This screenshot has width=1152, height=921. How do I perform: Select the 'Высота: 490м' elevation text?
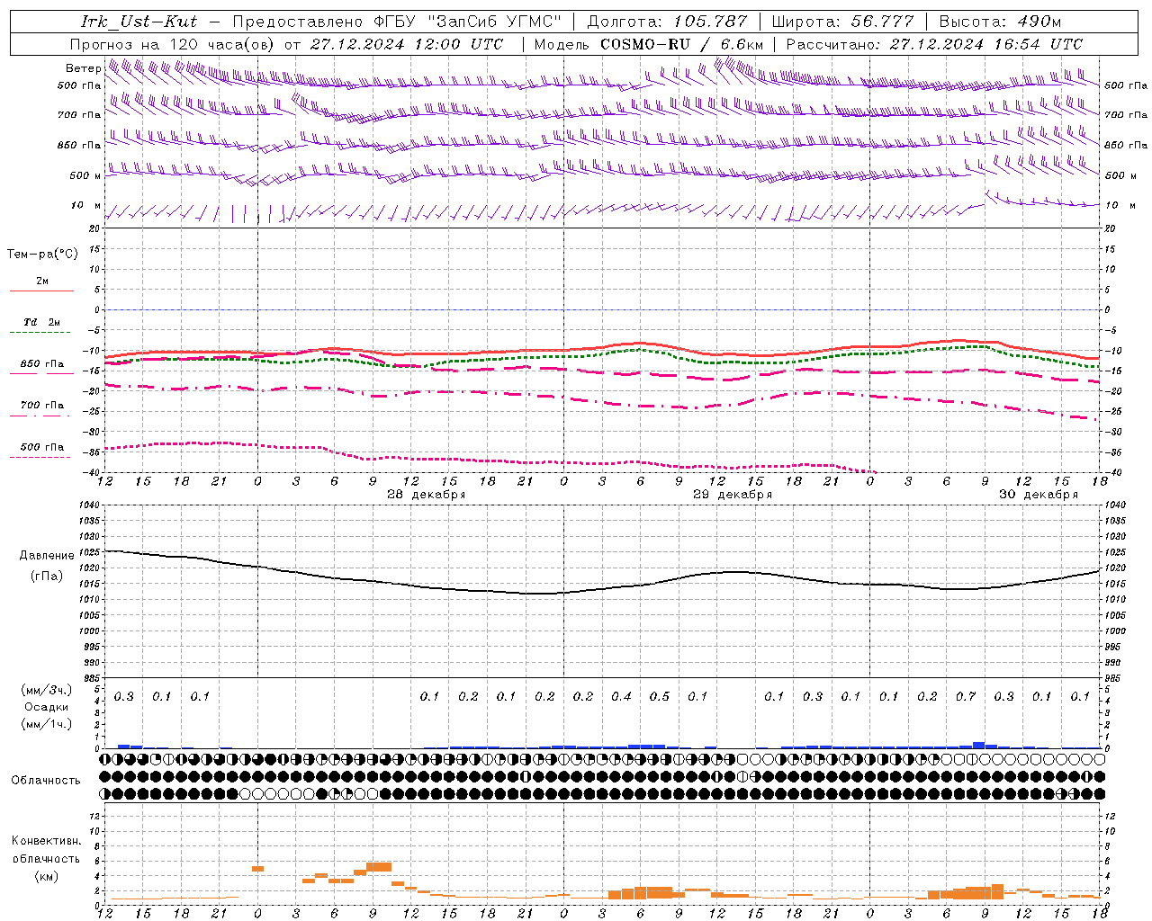coord(1000,22)
